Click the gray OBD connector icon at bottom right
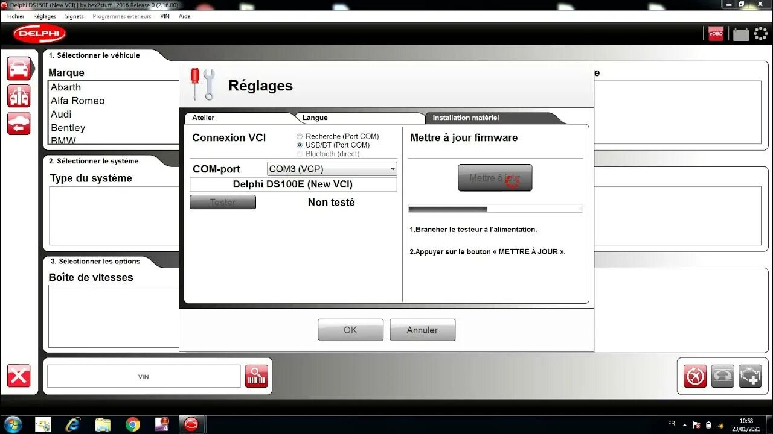773x434 pixels. pyautogui.click(x=723, y=376)
